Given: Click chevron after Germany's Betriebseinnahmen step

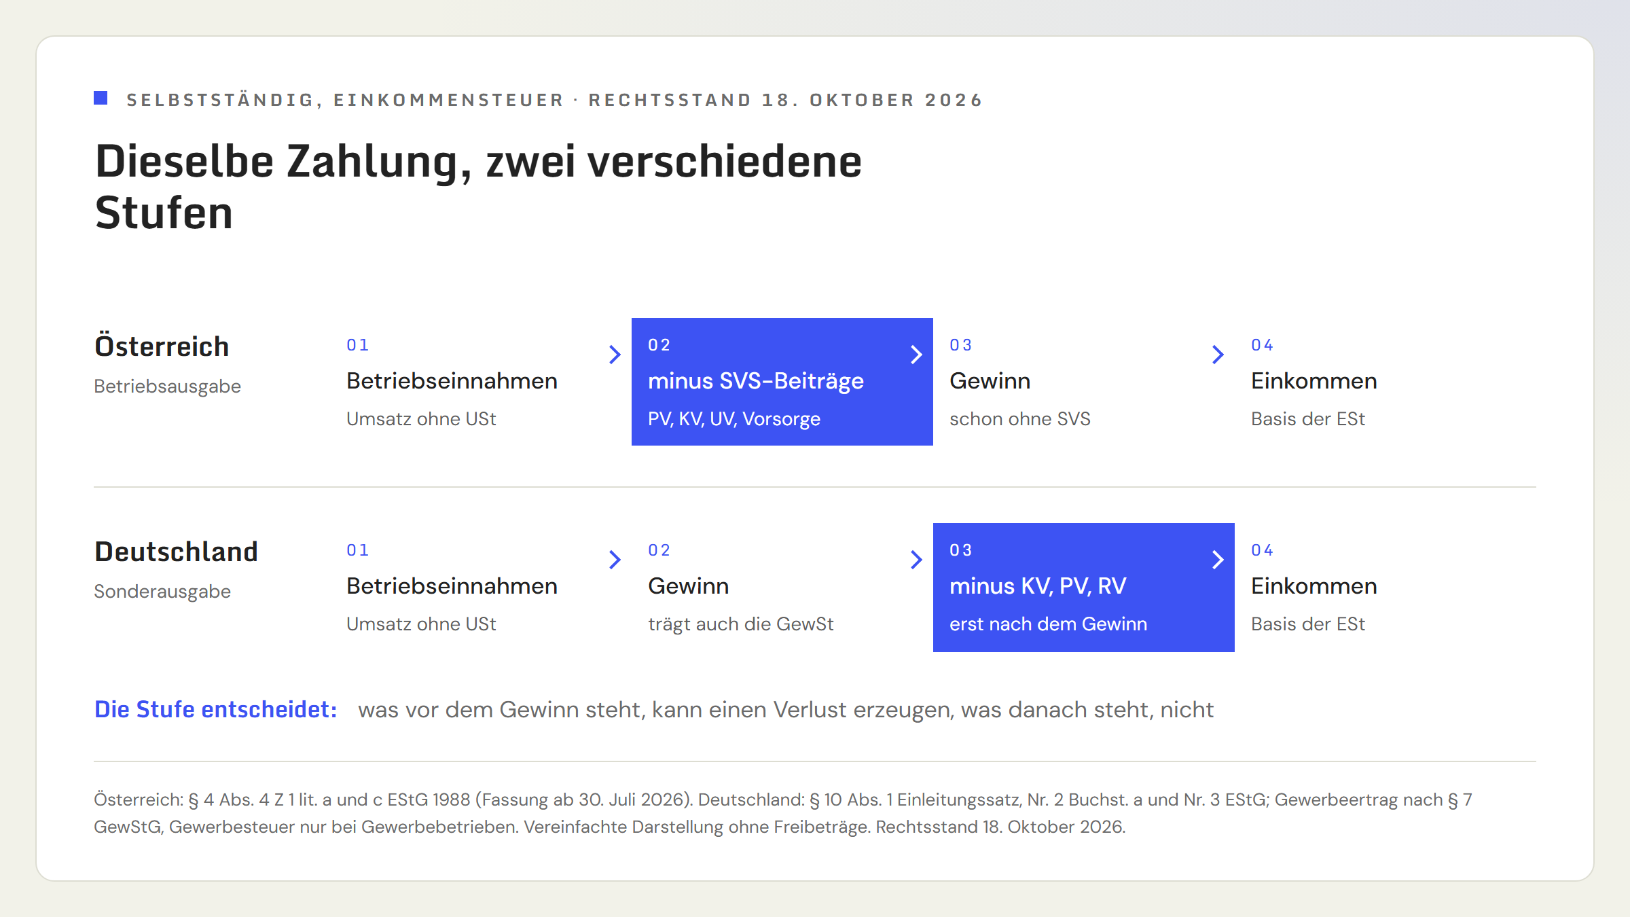Looking at the screenshot, I should tap(615, 560).
